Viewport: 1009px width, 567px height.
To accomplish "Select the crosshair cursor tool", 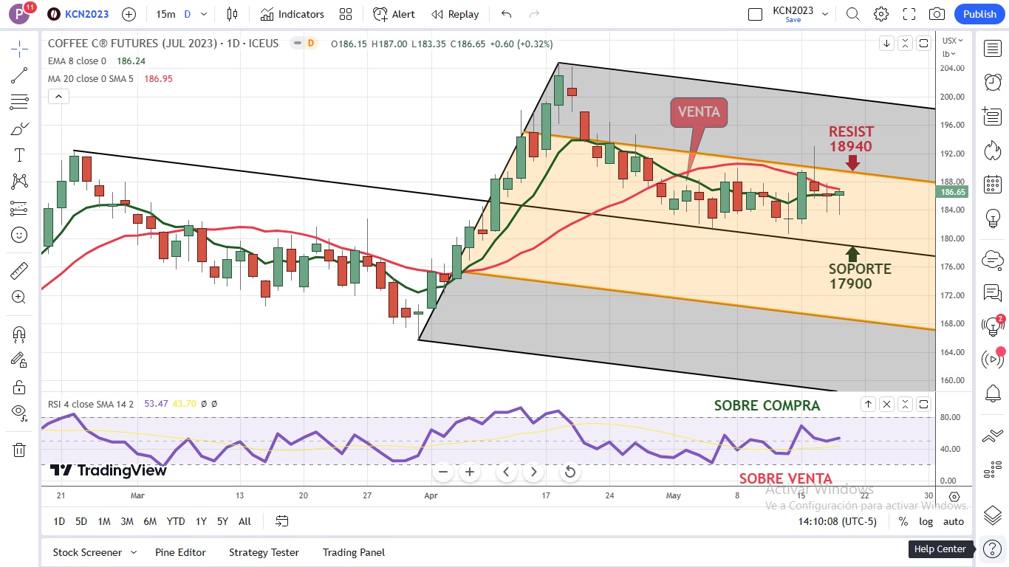I will click(19, 49).
